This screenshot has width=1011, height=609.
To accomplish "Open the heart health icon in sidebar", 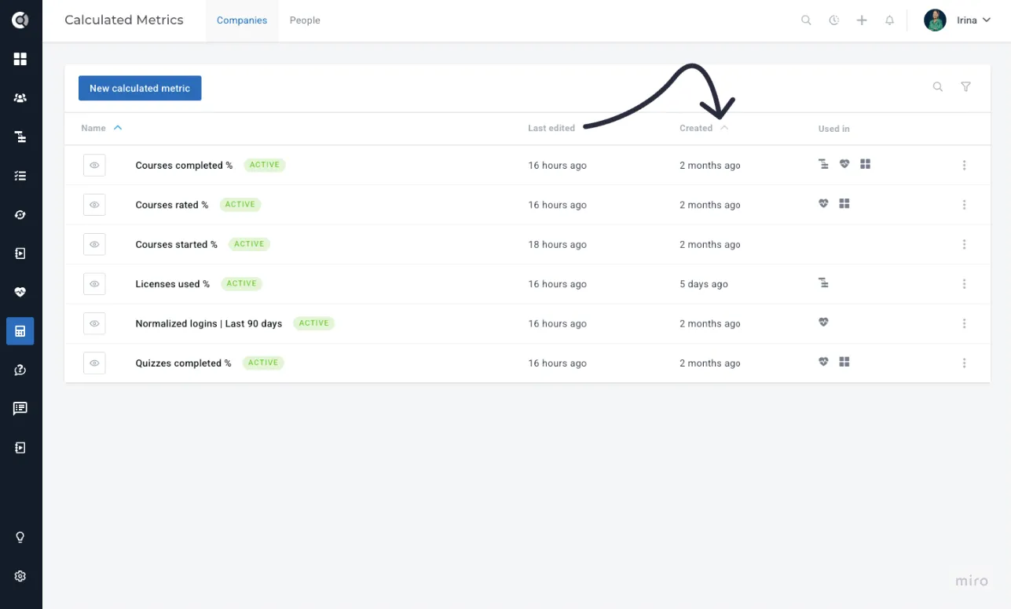I will click(20, 292).
